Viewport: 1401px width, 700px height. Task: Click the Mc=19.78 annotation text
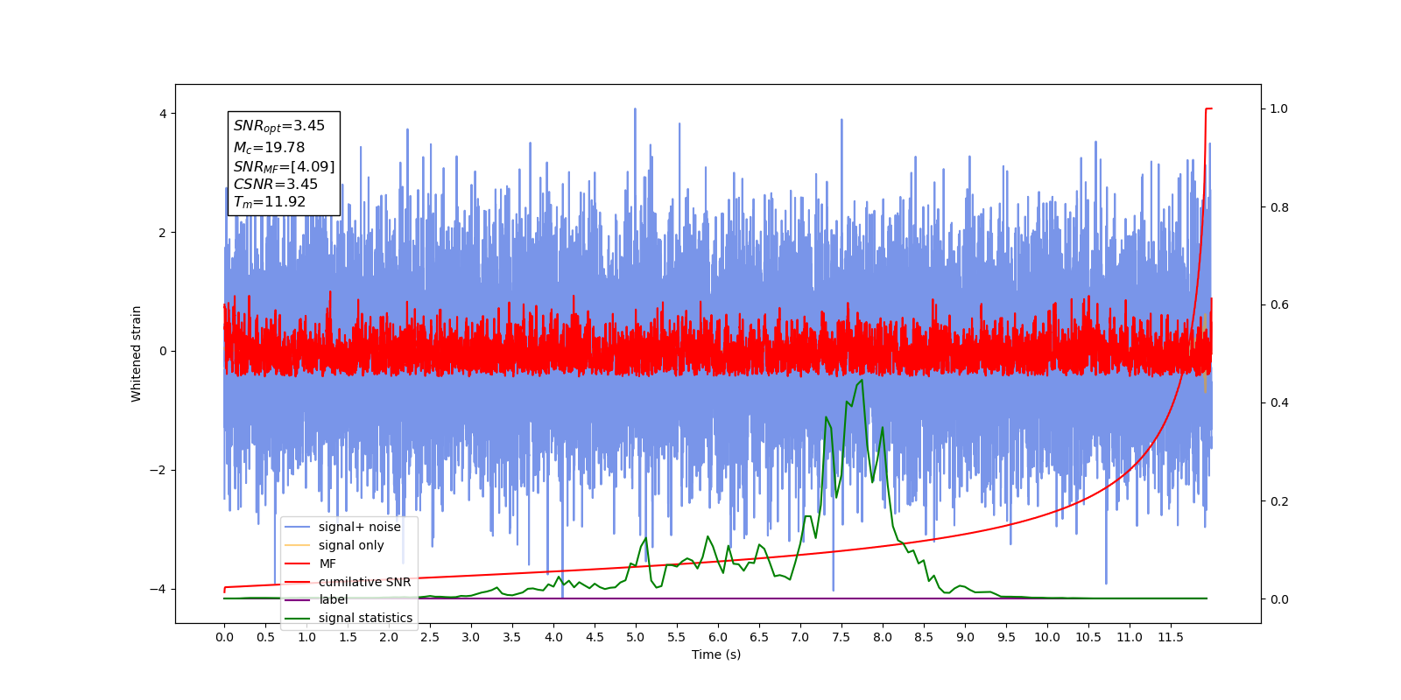pos(269,148)
